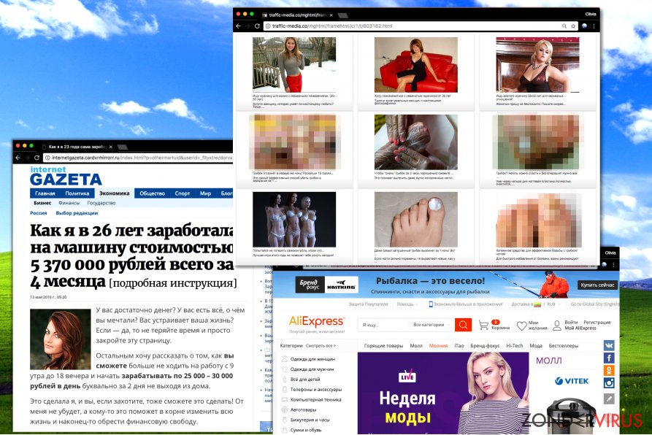Image resolution: width=652 pixels, height=435 pixels.
Task: Open the Hi-Tech tab on AliExpress
Action: point(514,346)
